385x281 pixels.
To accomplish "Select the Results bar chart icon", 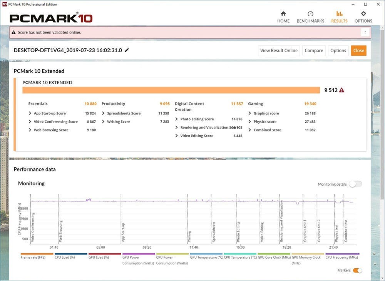I will (x=339, y=14).
